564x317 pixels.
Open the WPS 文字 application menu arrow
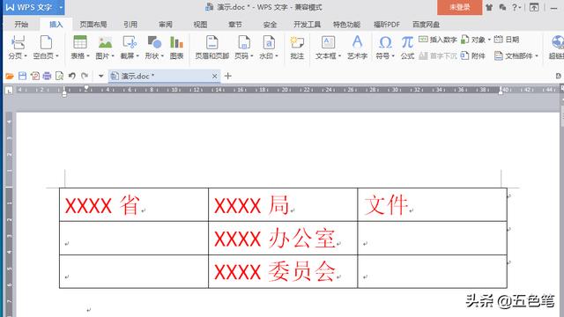click(61, 7)
